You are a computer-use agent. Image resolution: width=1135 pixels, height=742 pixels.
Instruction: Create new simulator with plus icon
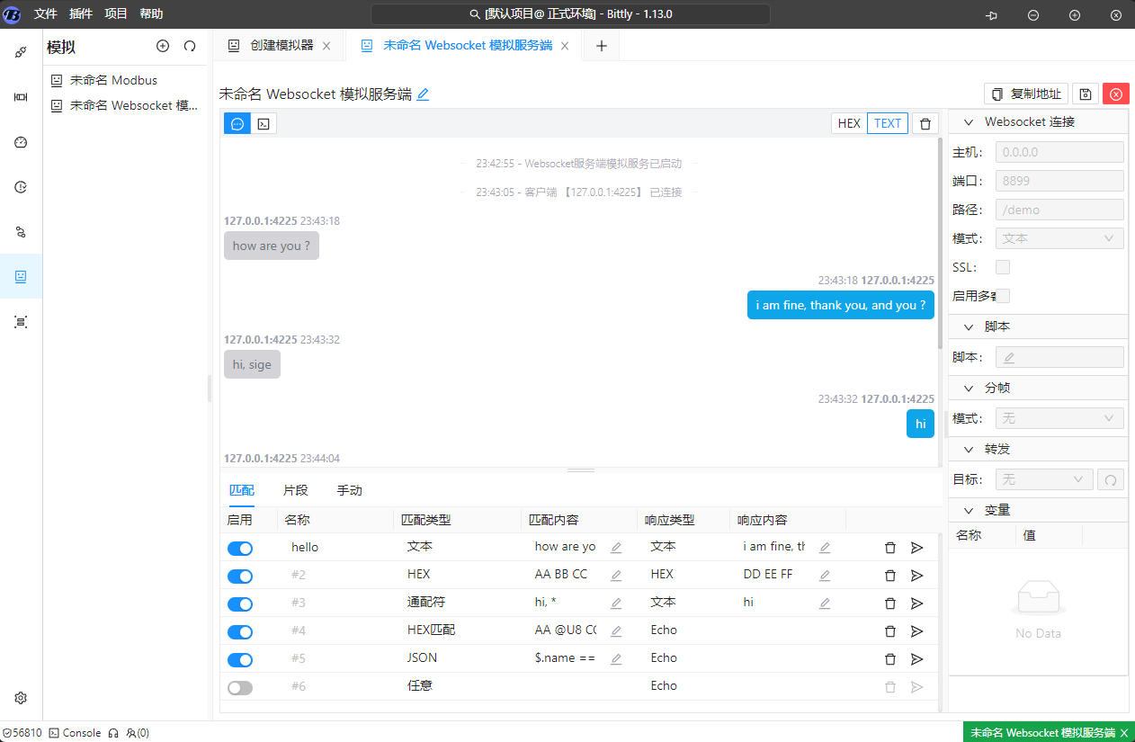tap(163, 46)
